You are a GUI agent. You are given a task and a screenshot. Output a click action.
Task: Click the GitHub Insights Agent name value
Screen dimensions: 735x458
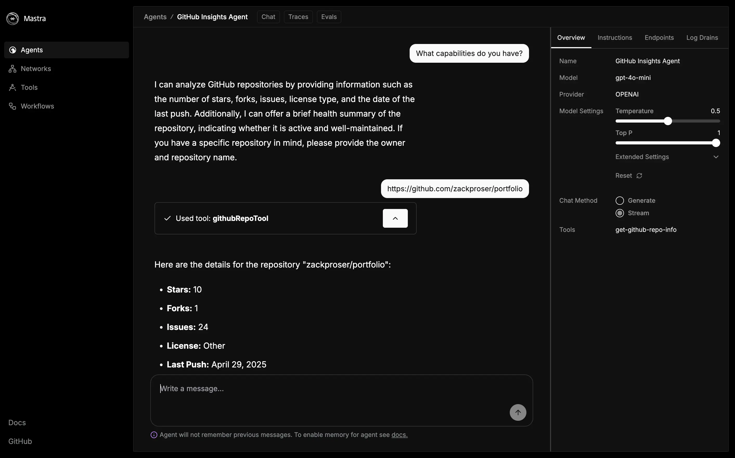coord(648,61)
